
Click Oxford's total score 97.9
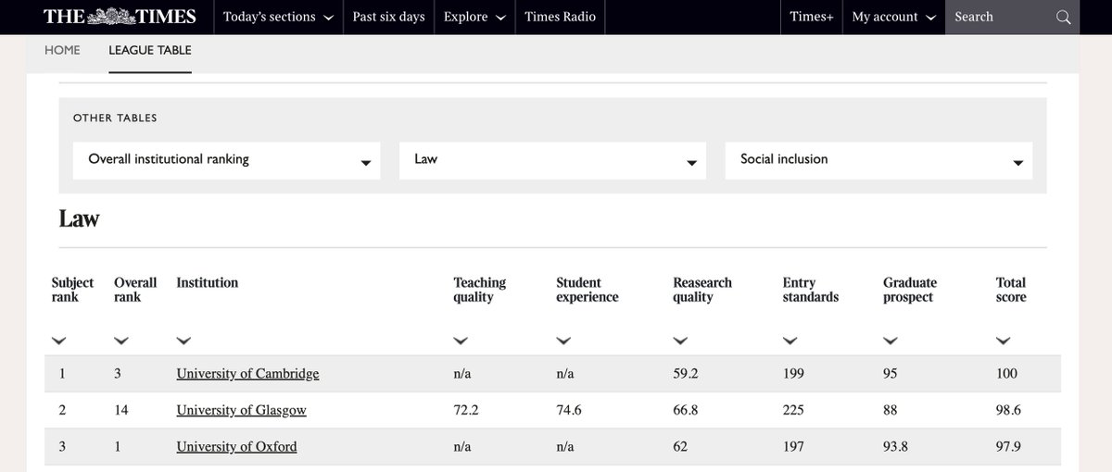pyautogui.click(x=1008, y=446)
